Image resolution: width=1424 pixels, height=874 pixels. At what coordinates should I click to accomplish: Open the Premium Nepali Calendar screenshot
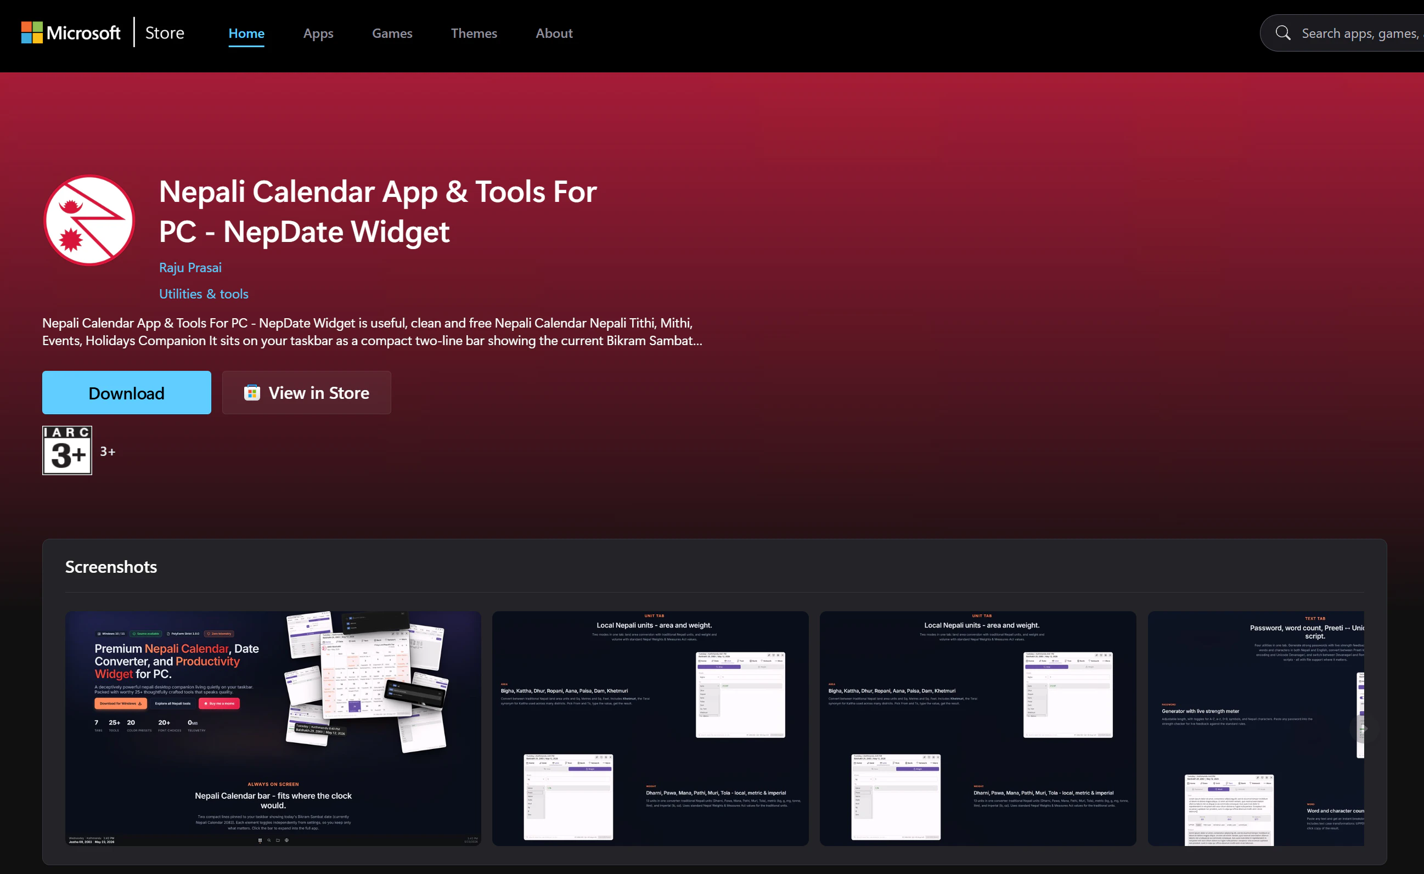(x=273, y=729)
